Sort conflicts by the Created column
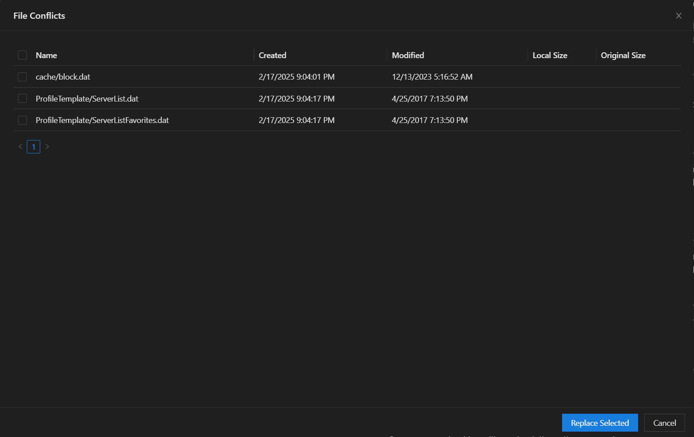694x437 pixels. coord(272,55)
